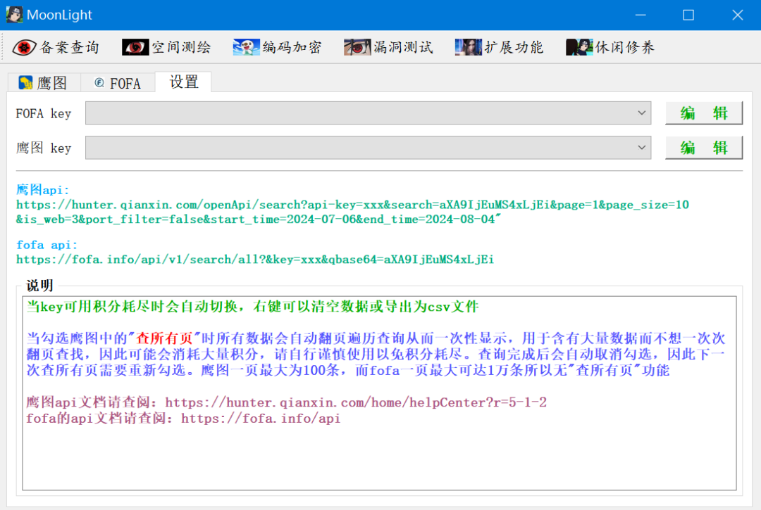Open the 编码加密 menu
Image resolution: width=761 pixels, height=510 pixels.
[278, 47]
